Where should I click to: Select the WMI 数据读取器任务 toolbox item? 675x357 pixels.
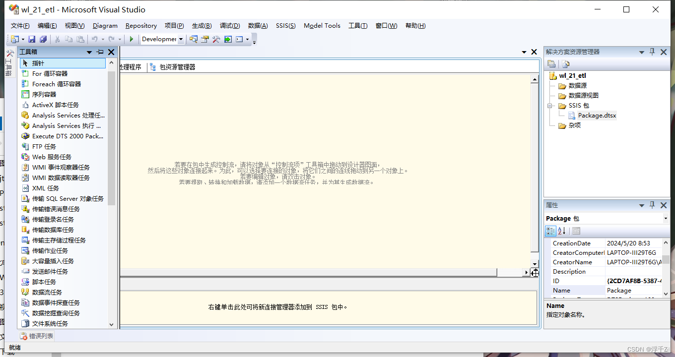[63, 178]
